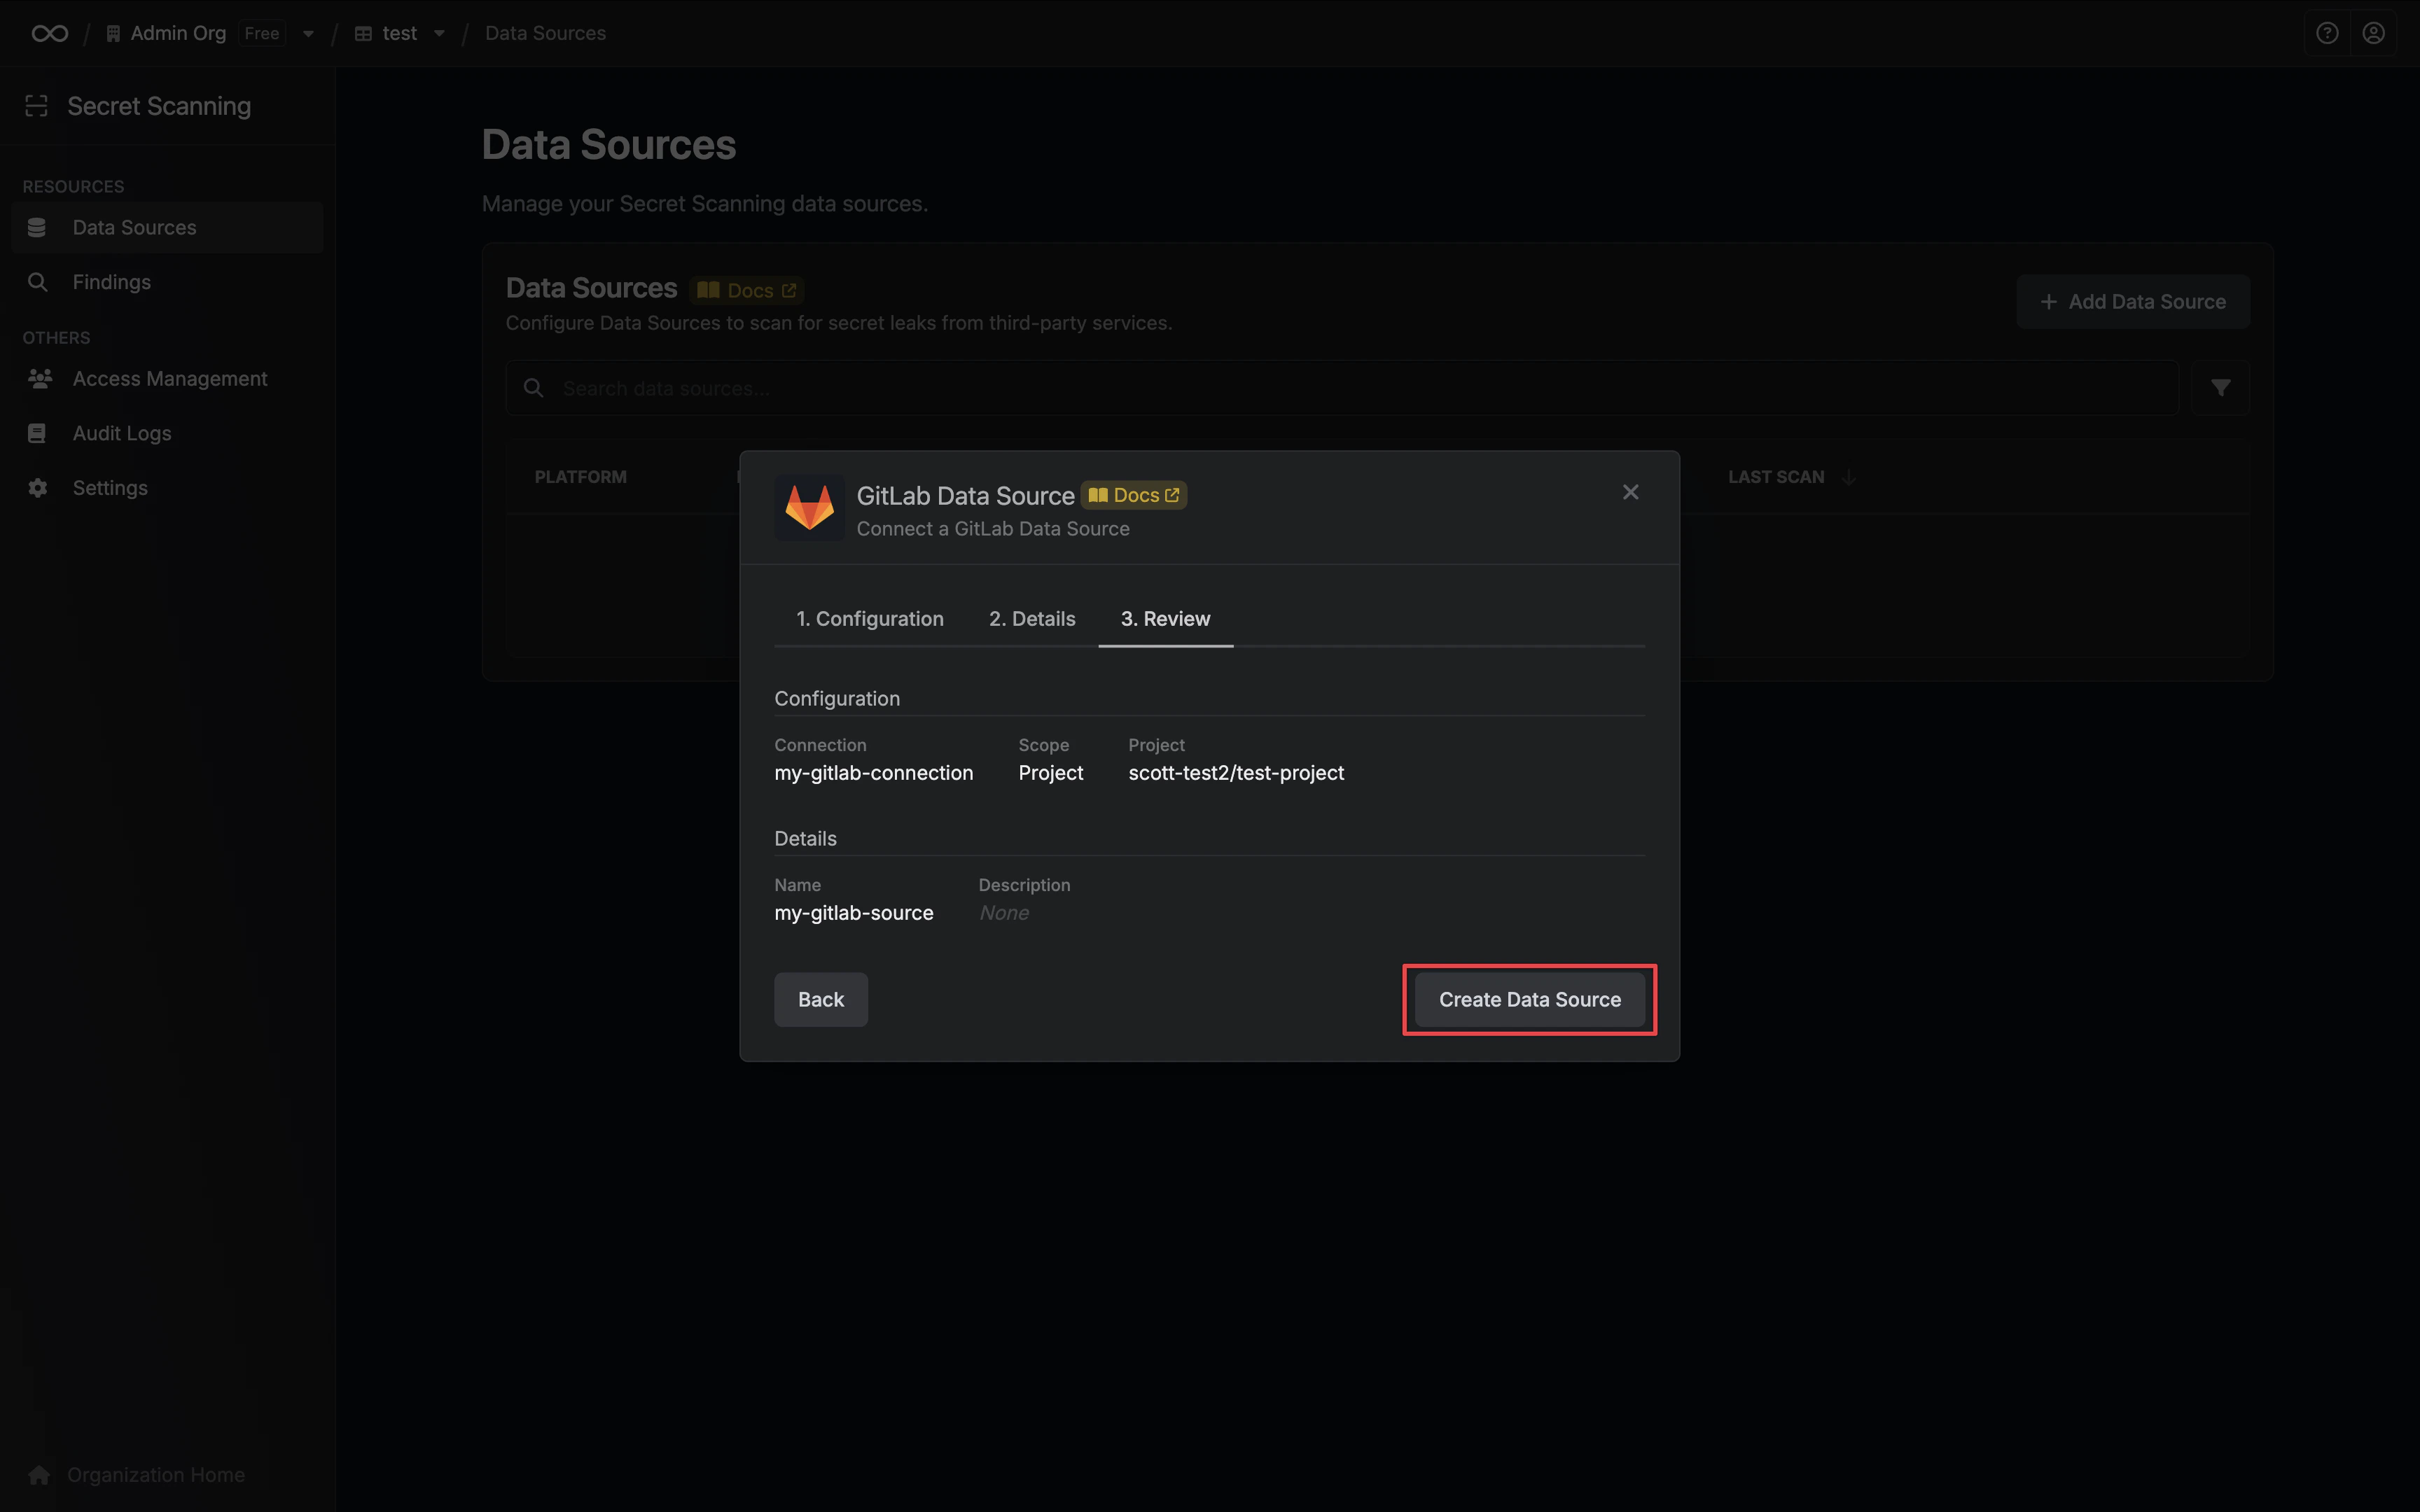Viewport: 2420px width, 1512px height.
Task: Click the Back button
Action: pos(821,999)
